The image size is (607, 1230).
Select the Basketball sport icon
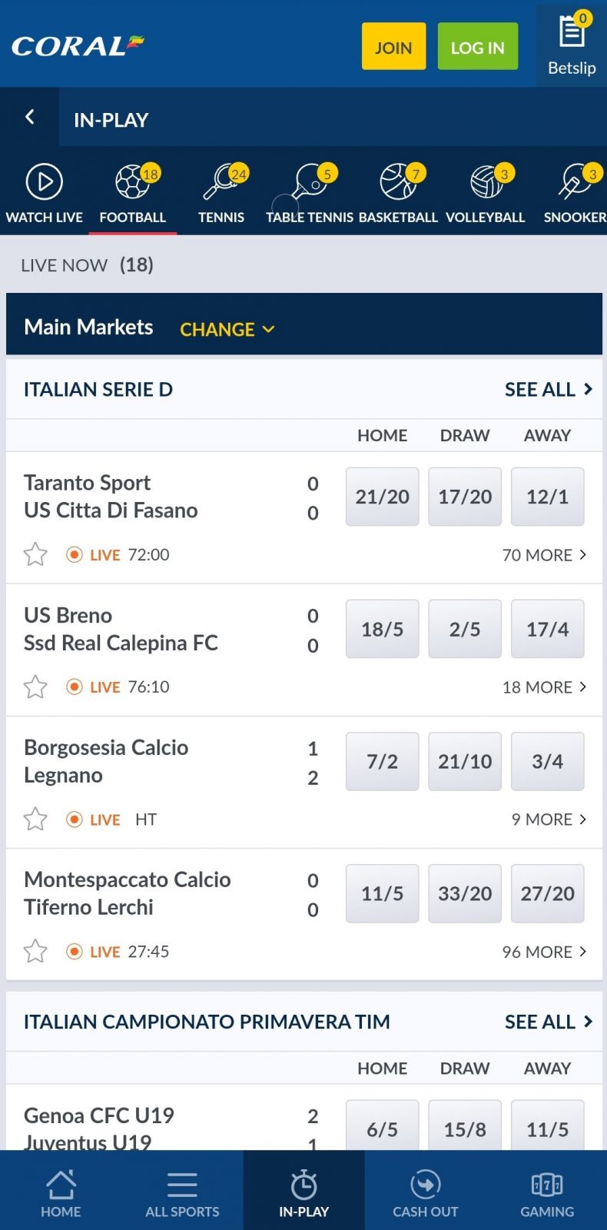pos(398,182)
